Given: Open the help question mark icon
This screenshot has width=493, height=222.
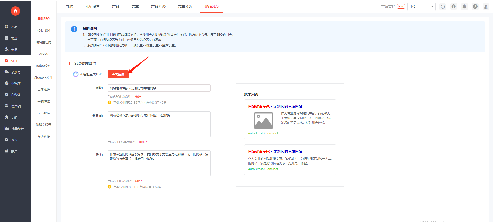Looking at the screenshot, I should coord(454,7).
